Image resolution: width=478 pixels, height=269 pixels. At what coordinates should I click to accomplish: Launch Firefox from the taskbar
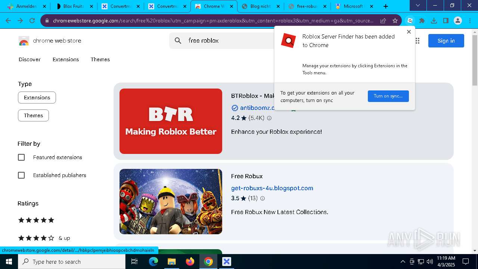coord(190,262)
